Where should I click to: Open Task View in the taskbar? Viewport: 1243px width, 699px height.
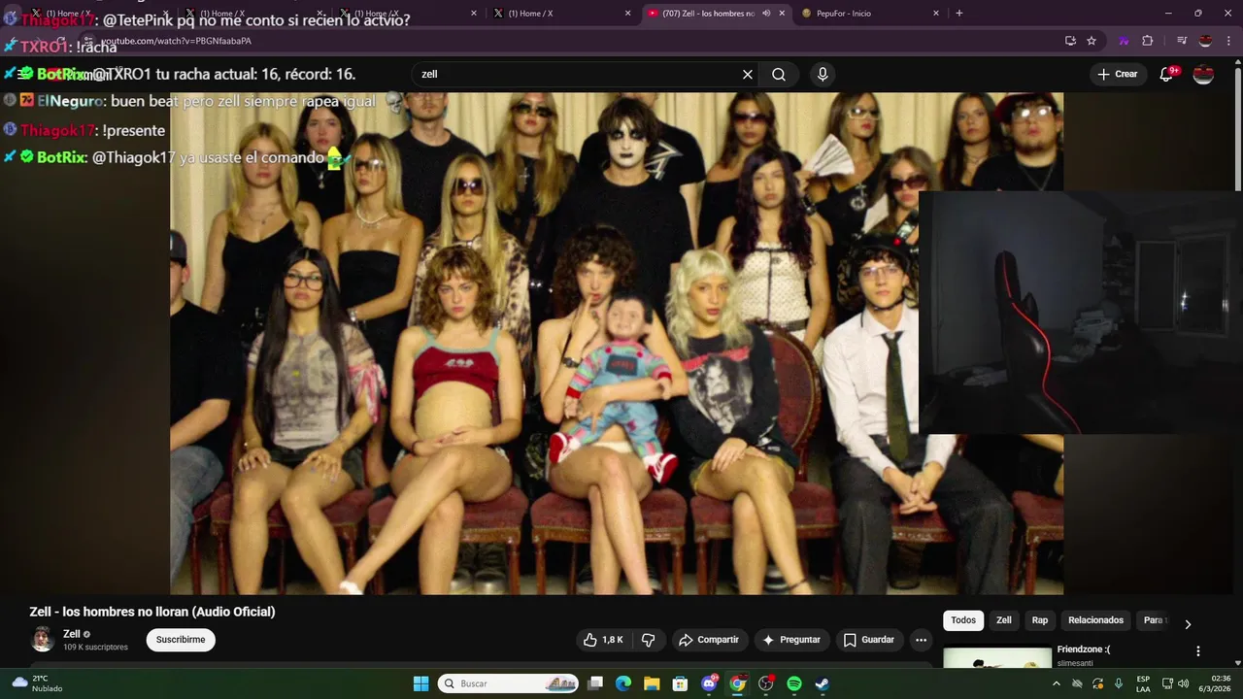[x=595, y=683]
